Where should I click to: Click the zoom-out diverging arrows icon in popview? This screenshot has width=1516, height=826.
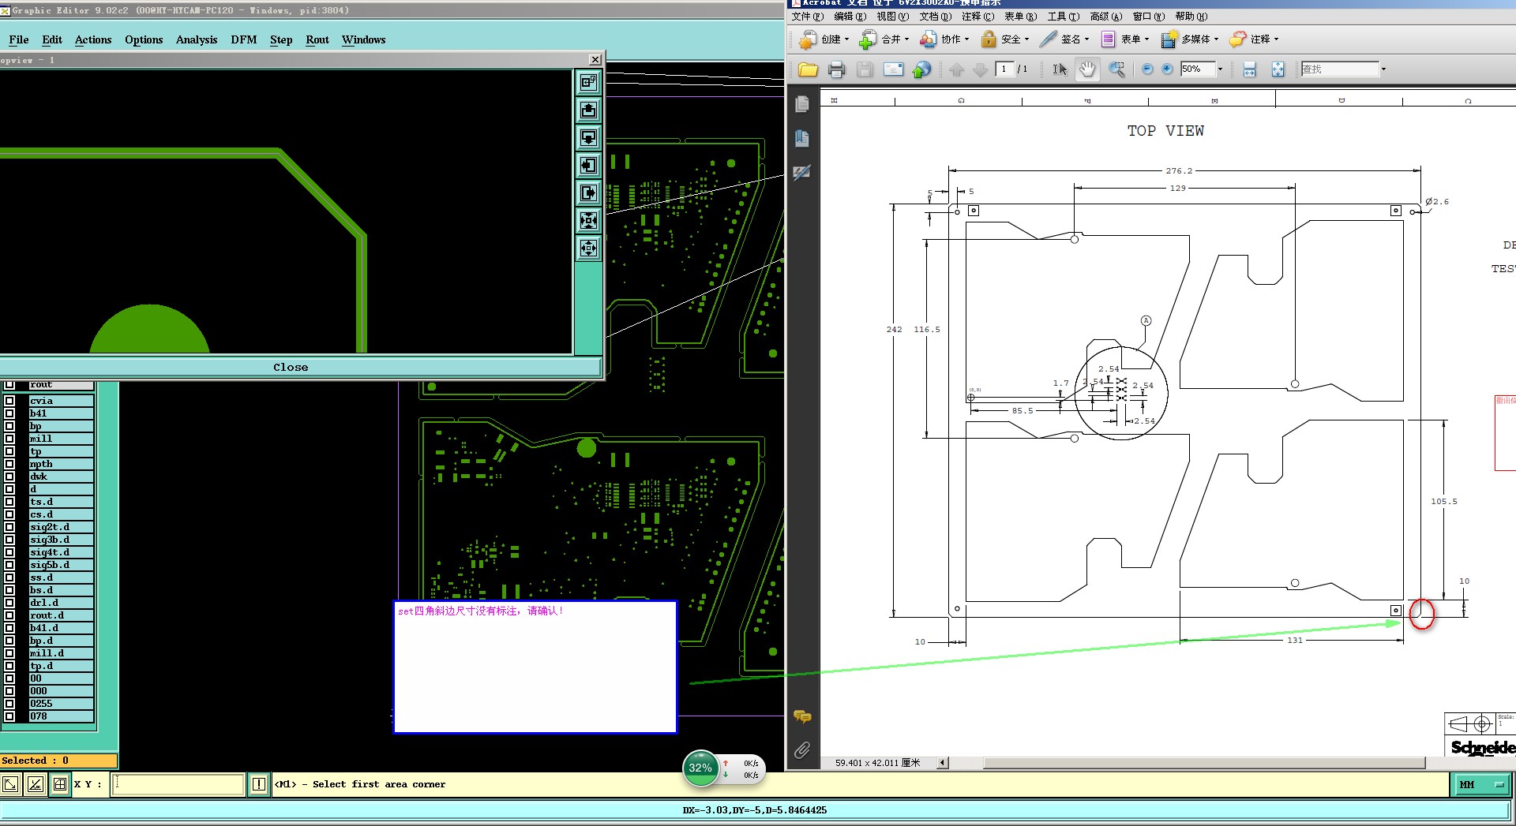(x=588, y=248)
